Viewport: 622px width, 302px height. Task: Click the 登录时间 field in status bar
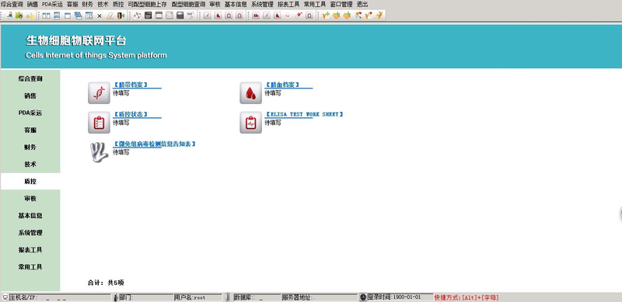(397, 297)
